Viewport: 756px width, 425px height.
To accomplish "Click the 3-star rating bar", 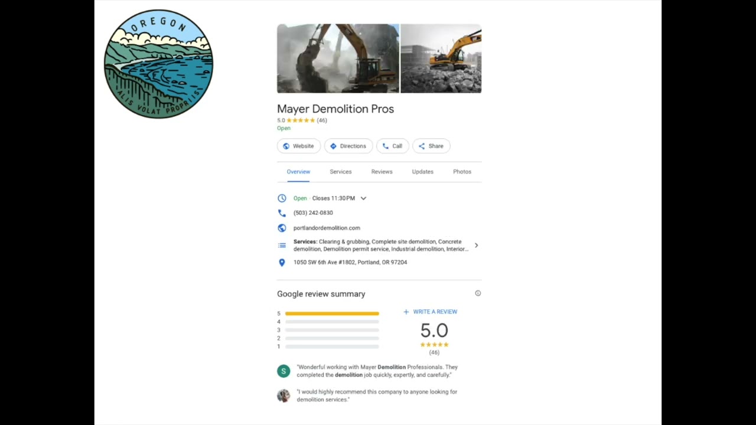I will [332, 330].
